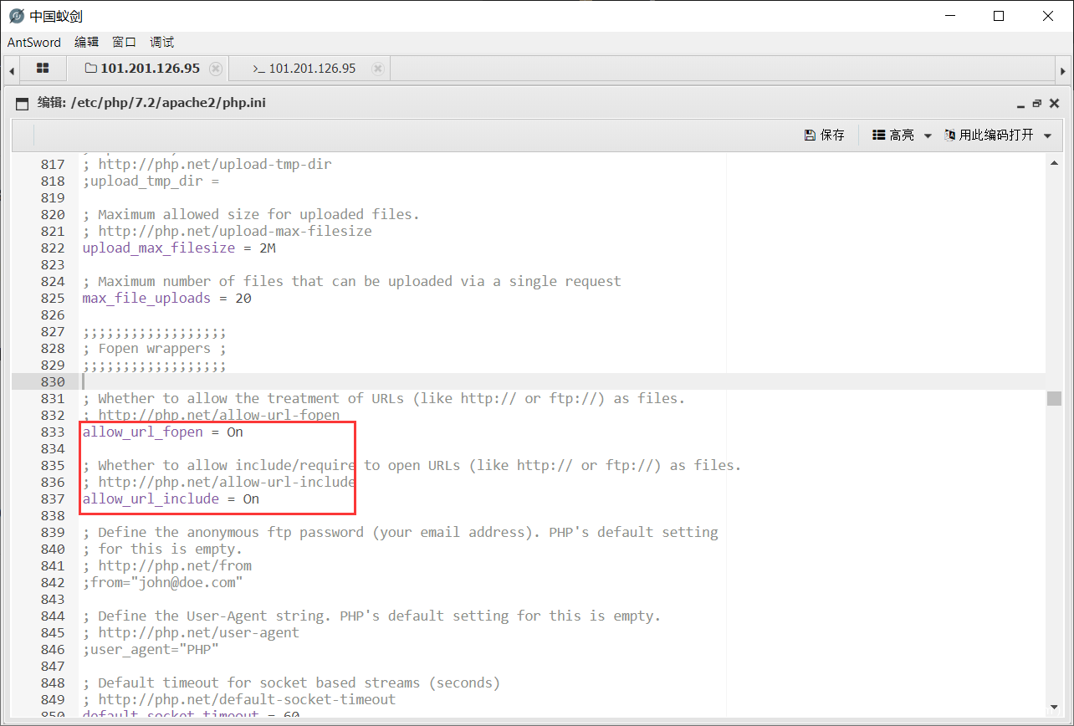Minimize the php.ini editor panel
Viewport: 1074px width, 726px height.
1020,104
